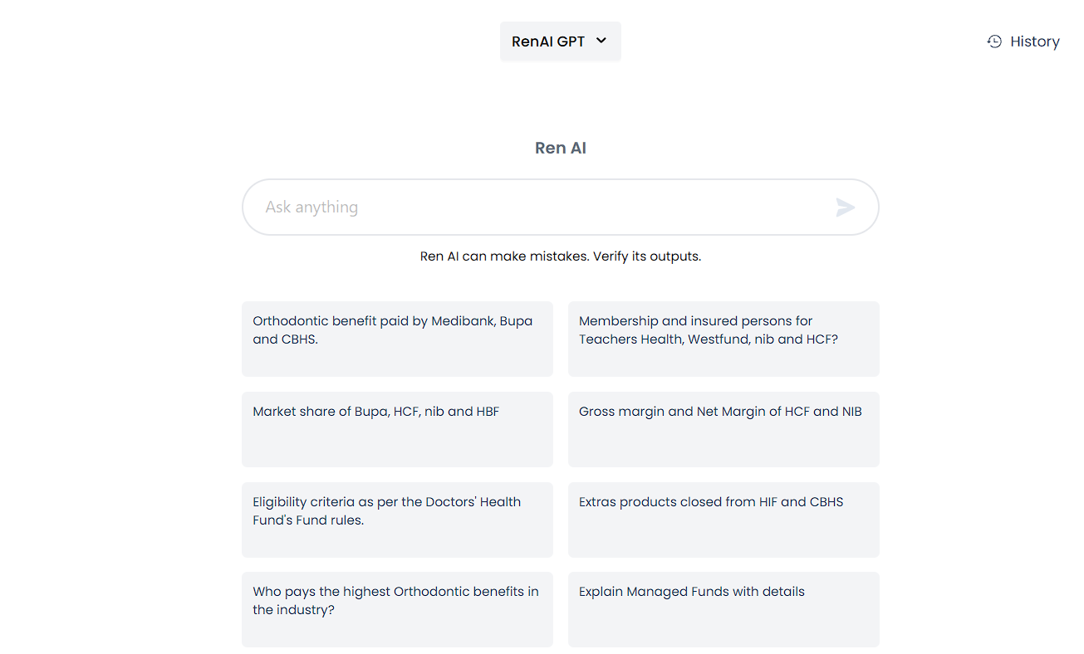
Task: Click the Teachers Health membership prompt card
Action: coord(723,339)
